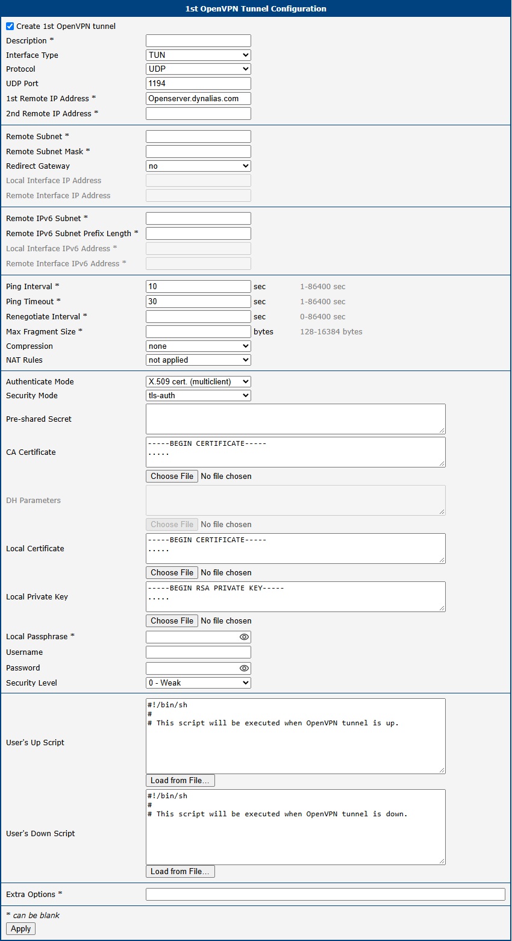Open Protocol dropdown showing UDP
This screenshot has height=941, width=512.
pos(198,69)
